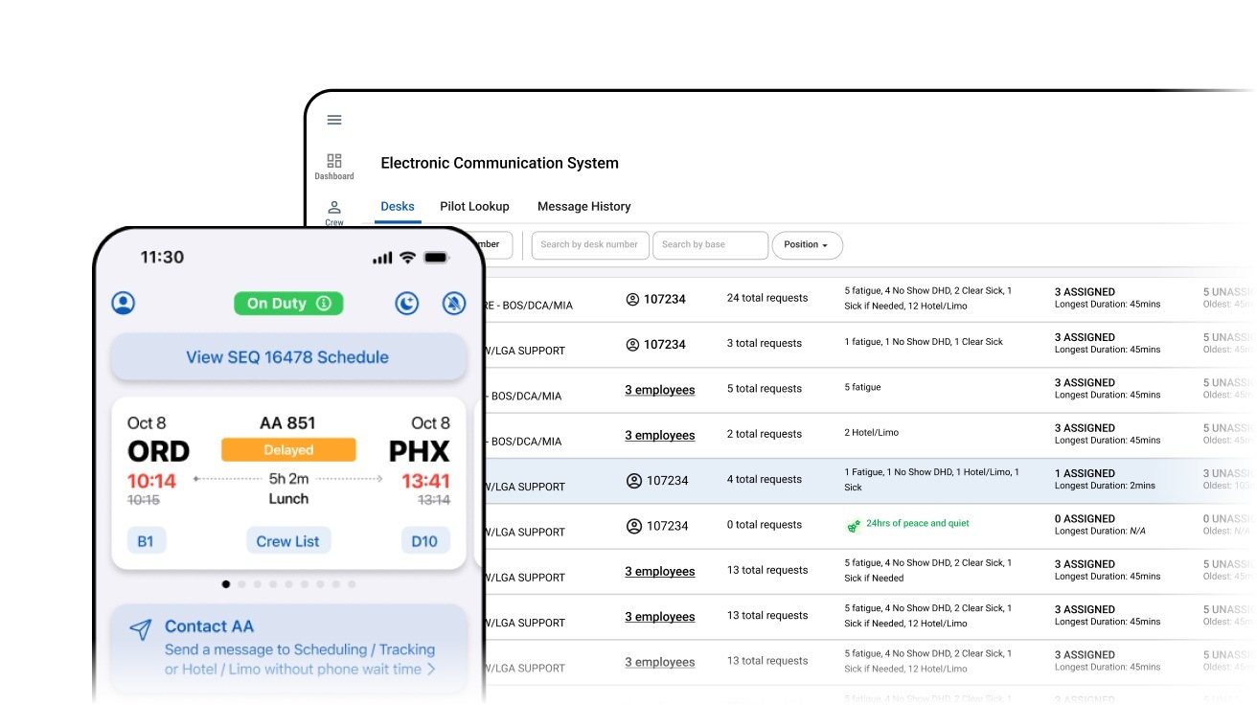
Task: Toggle the moon rest mode icon on the phone
Action: pyautogui.click(x=407, y=303)
